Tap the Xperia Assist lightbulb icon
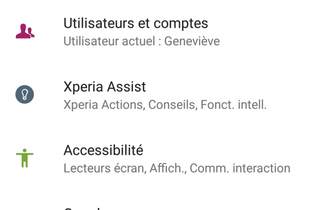 (25, 95)
